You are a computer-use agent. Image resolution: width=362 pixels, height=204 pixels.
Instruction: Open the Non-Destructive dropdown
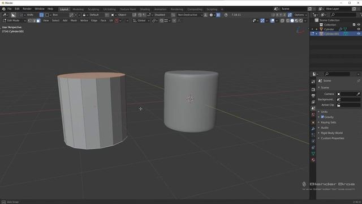(189, 15)
